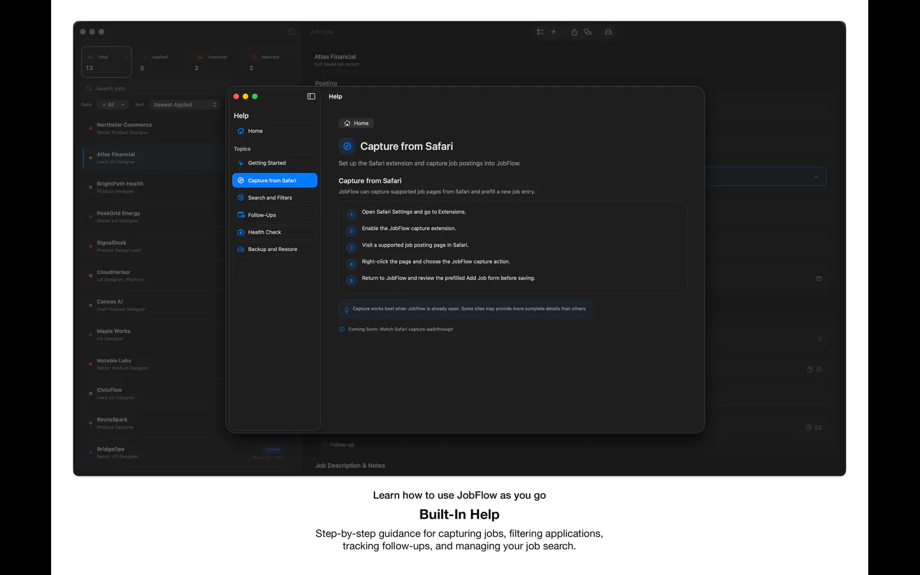Click the house icon beside Home in Help sidebar

pyautogui.click(x=241, y=131)
